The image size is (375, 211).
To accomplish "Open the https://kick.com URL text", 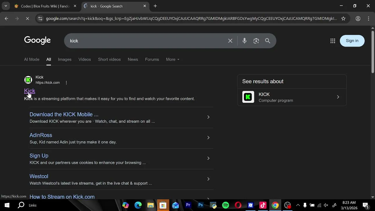I will click(x=47, y=83).
